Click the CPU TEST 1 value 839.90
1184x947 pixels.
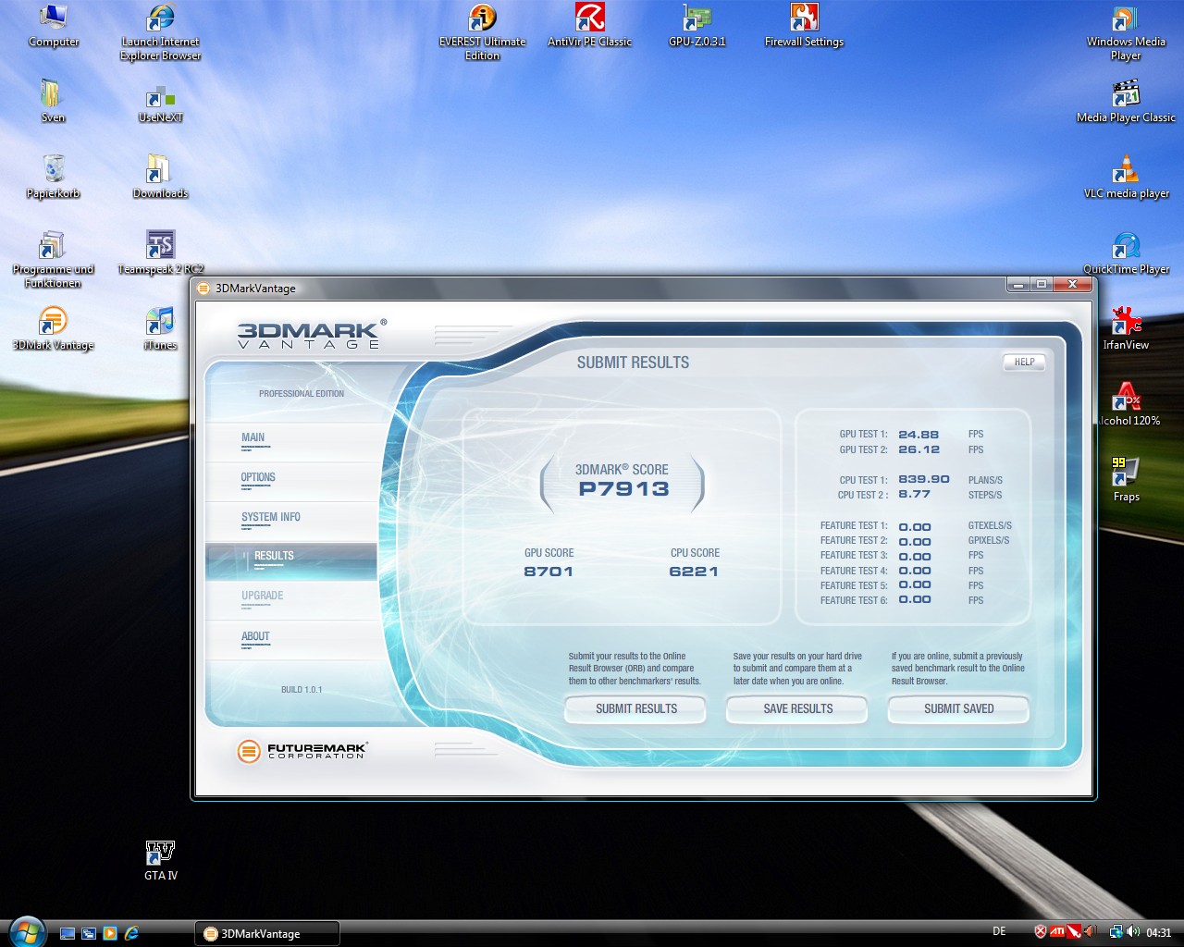click(924, 479)
